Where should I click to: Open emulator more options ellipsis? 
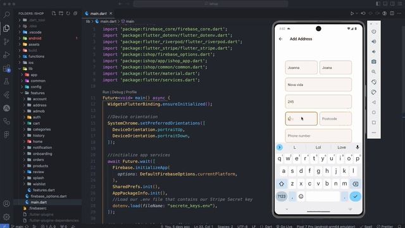tap(374, 132)
